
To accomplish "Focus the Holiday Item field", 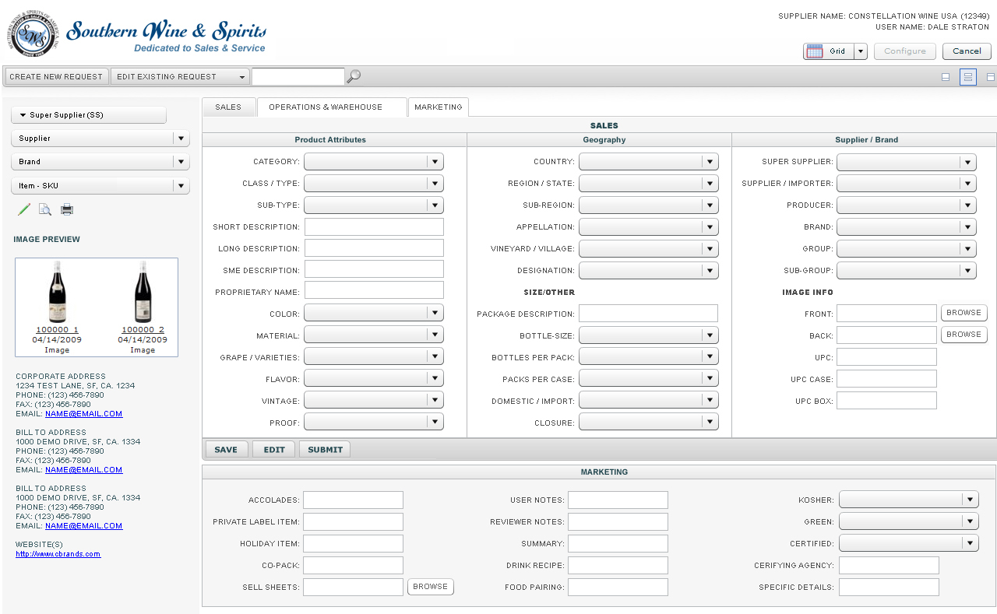I will pos(353,543).
